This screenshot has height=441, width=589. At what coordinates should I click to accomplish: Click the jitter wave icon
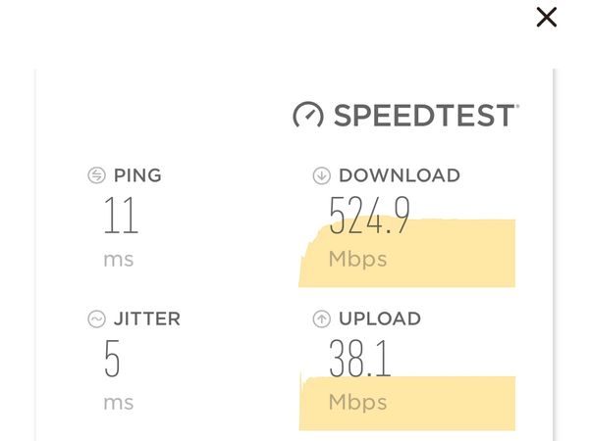[x=96, y=319]
